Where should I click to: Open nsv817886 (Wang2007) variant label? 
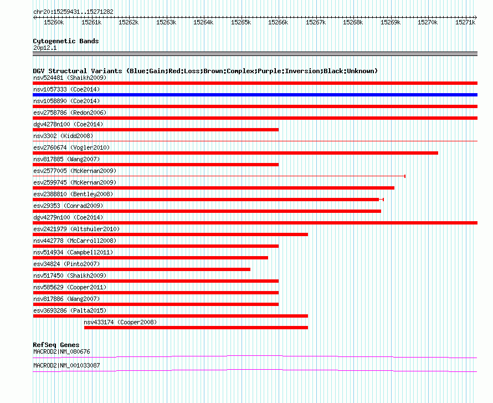click(66, 299)
